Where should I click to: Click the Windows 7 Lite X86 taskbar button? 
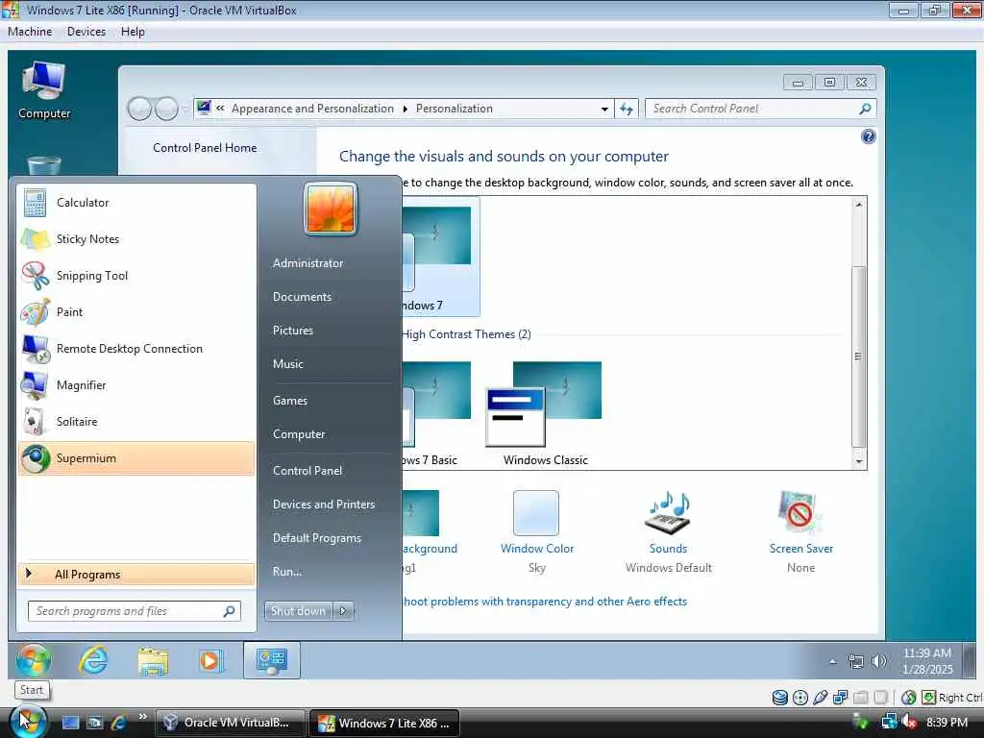[384, 723]
